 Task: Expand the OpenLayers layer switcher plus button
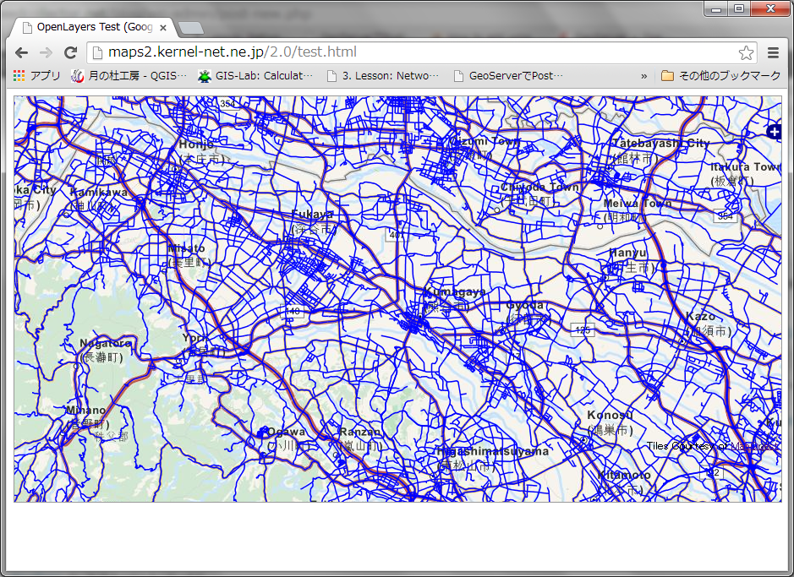[775, 132]
